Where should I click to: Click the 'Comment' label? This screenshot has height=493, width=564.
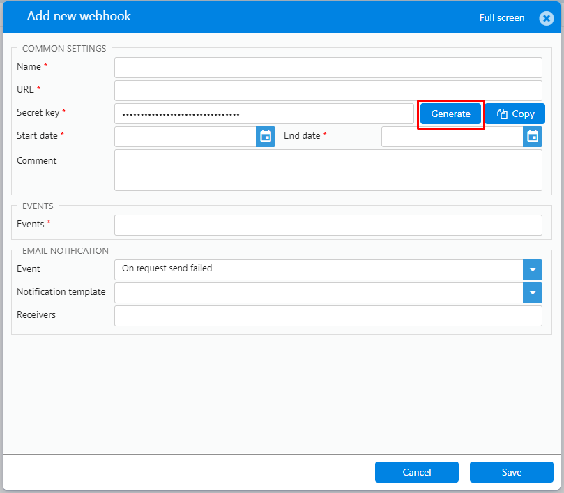[36, 160]
